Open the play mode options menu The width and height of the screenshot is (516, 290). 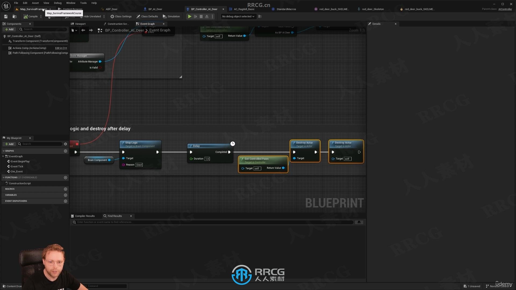pyautogui.click(x=212, y=16)
